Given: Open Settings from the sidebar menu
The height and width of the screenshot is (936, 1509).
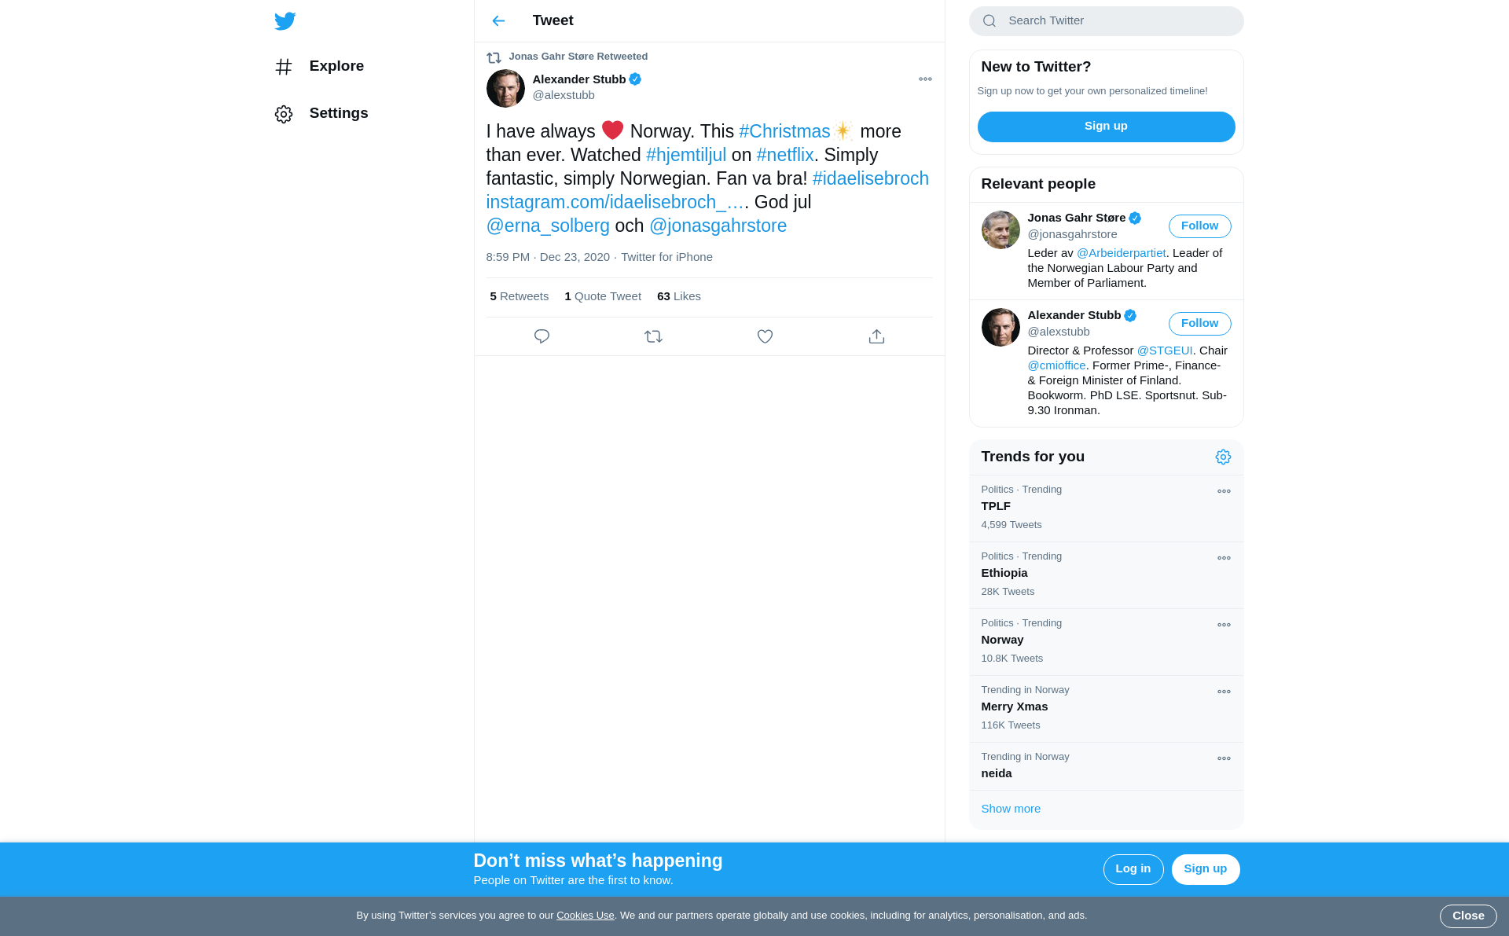Looking at the screenshot, I should point(339,114).
